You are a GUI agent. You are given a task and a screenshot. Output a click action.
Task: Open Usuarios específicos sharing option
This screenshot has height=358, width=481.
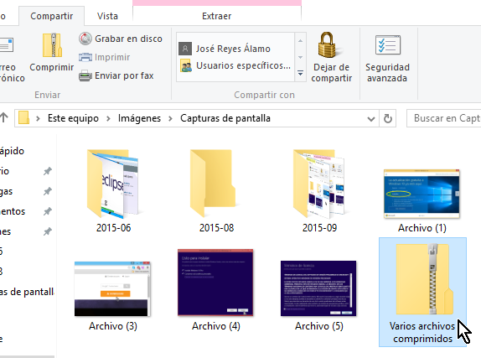click(x=235, y=65)
